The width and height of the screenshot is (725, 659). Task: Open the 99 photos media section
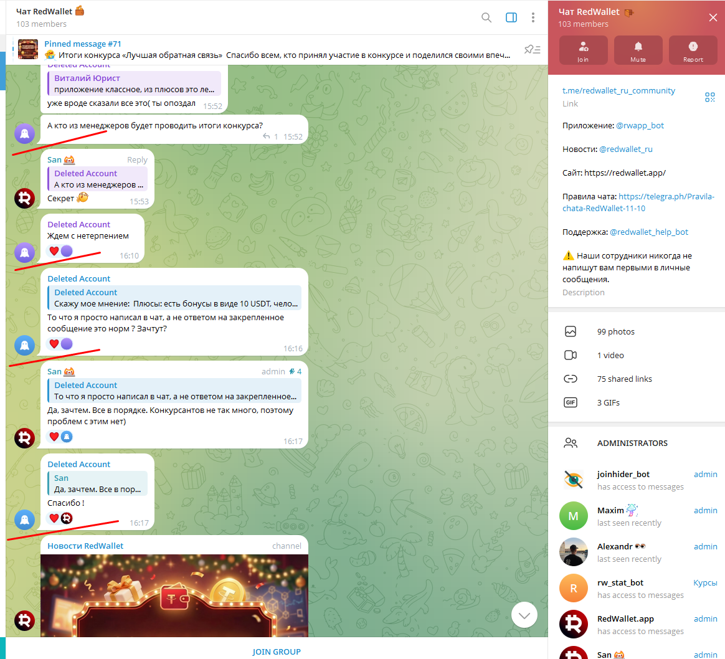pyautogui.click(x=615, y=332)
